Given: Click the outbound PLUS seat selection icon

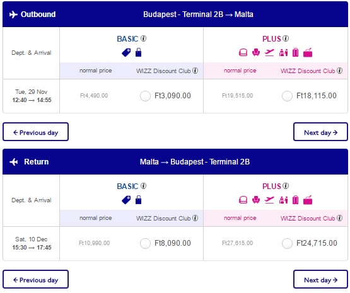Looking at the screenshot, I should pyautogui.click(x=256, y=53).
